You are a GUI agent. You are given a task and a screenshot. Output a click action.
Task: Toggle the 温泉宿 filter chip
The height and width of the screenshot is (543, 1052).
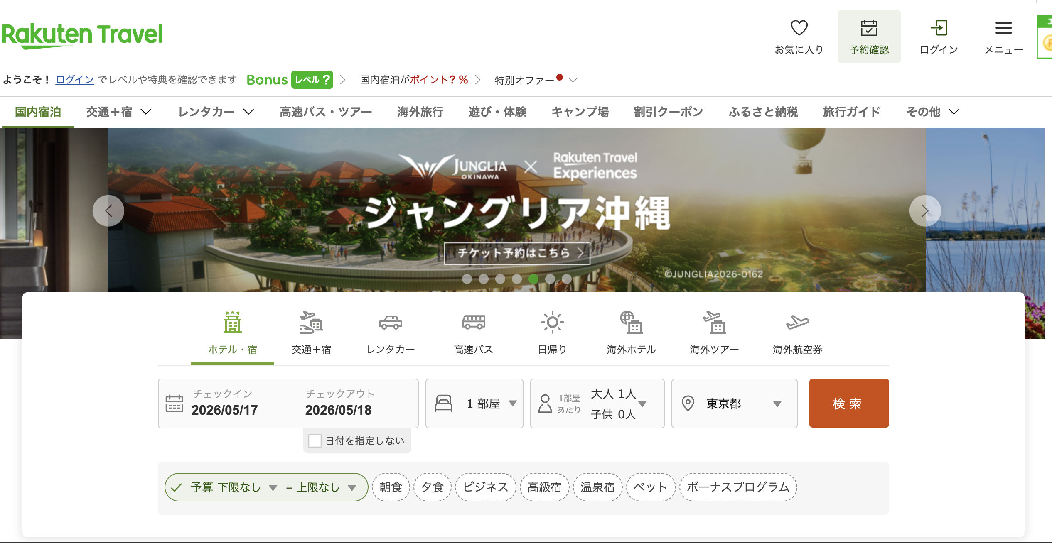pos(597,487)
